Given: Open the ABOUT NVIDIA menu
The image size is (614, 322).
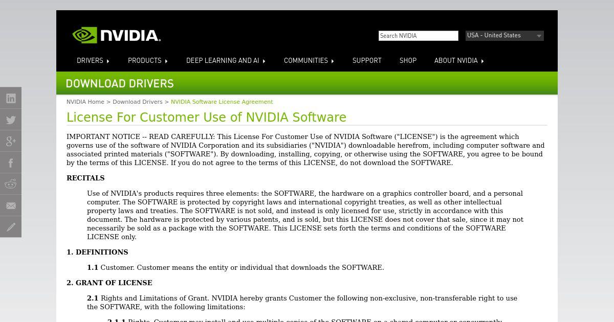Looking at the screenshot, I should click(x=456, y=61).
